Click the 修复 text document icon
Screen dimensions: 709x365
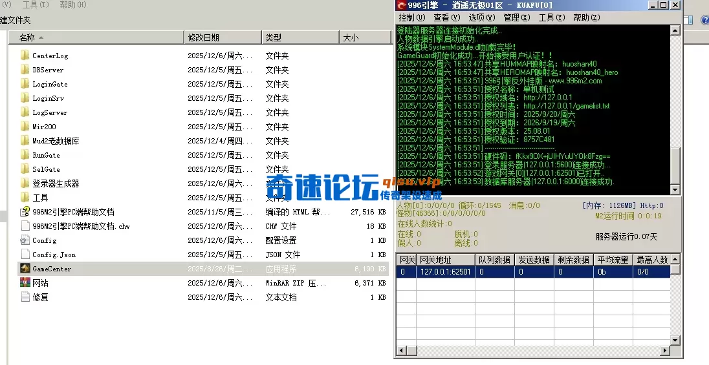coord(25,297)
